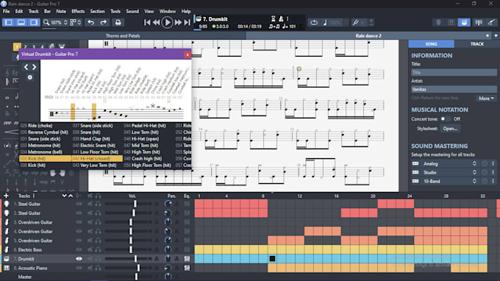This screenshot has width=500, height=281.
Task: Open equalizer for Drumkit track
Action: click(187, 259)
